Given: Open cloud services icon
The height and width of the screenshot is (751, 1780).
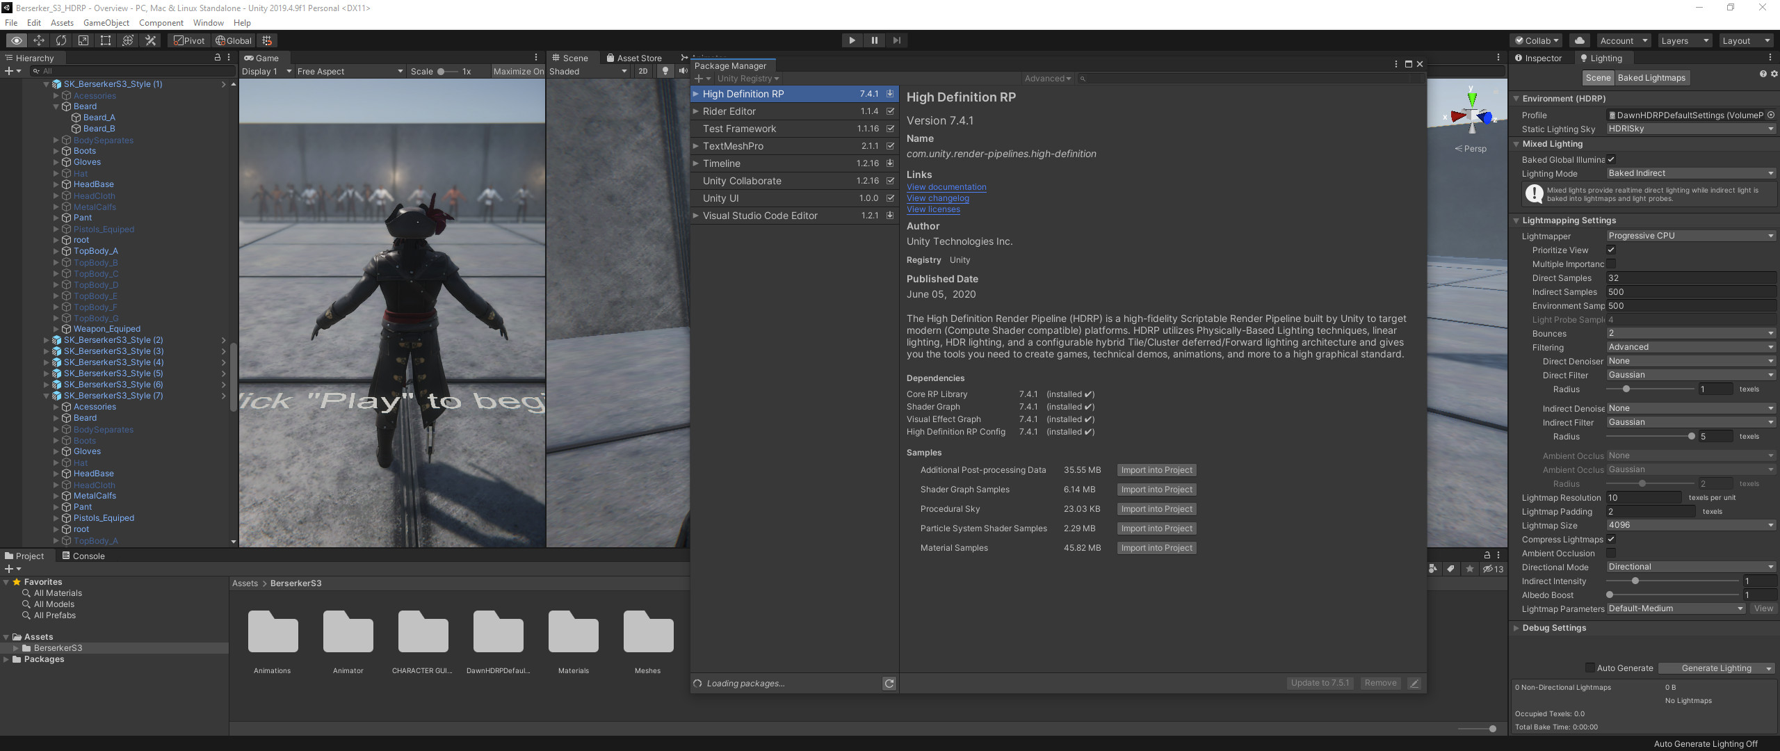Looking at the screenshot, I should pyautogui.click(x=1580, y=40).
